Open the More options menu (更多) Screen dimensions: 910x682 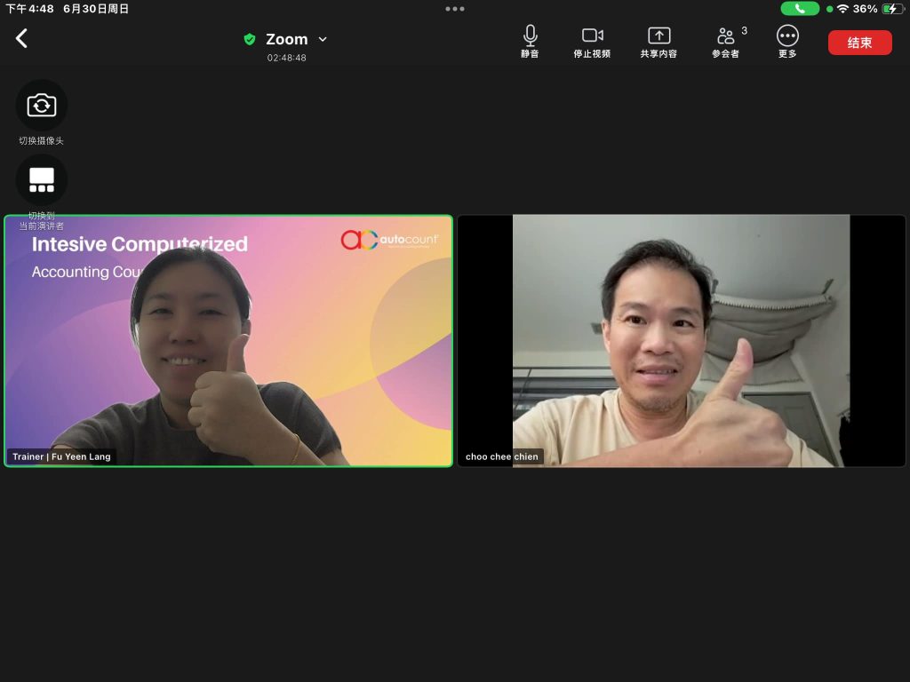787,42
